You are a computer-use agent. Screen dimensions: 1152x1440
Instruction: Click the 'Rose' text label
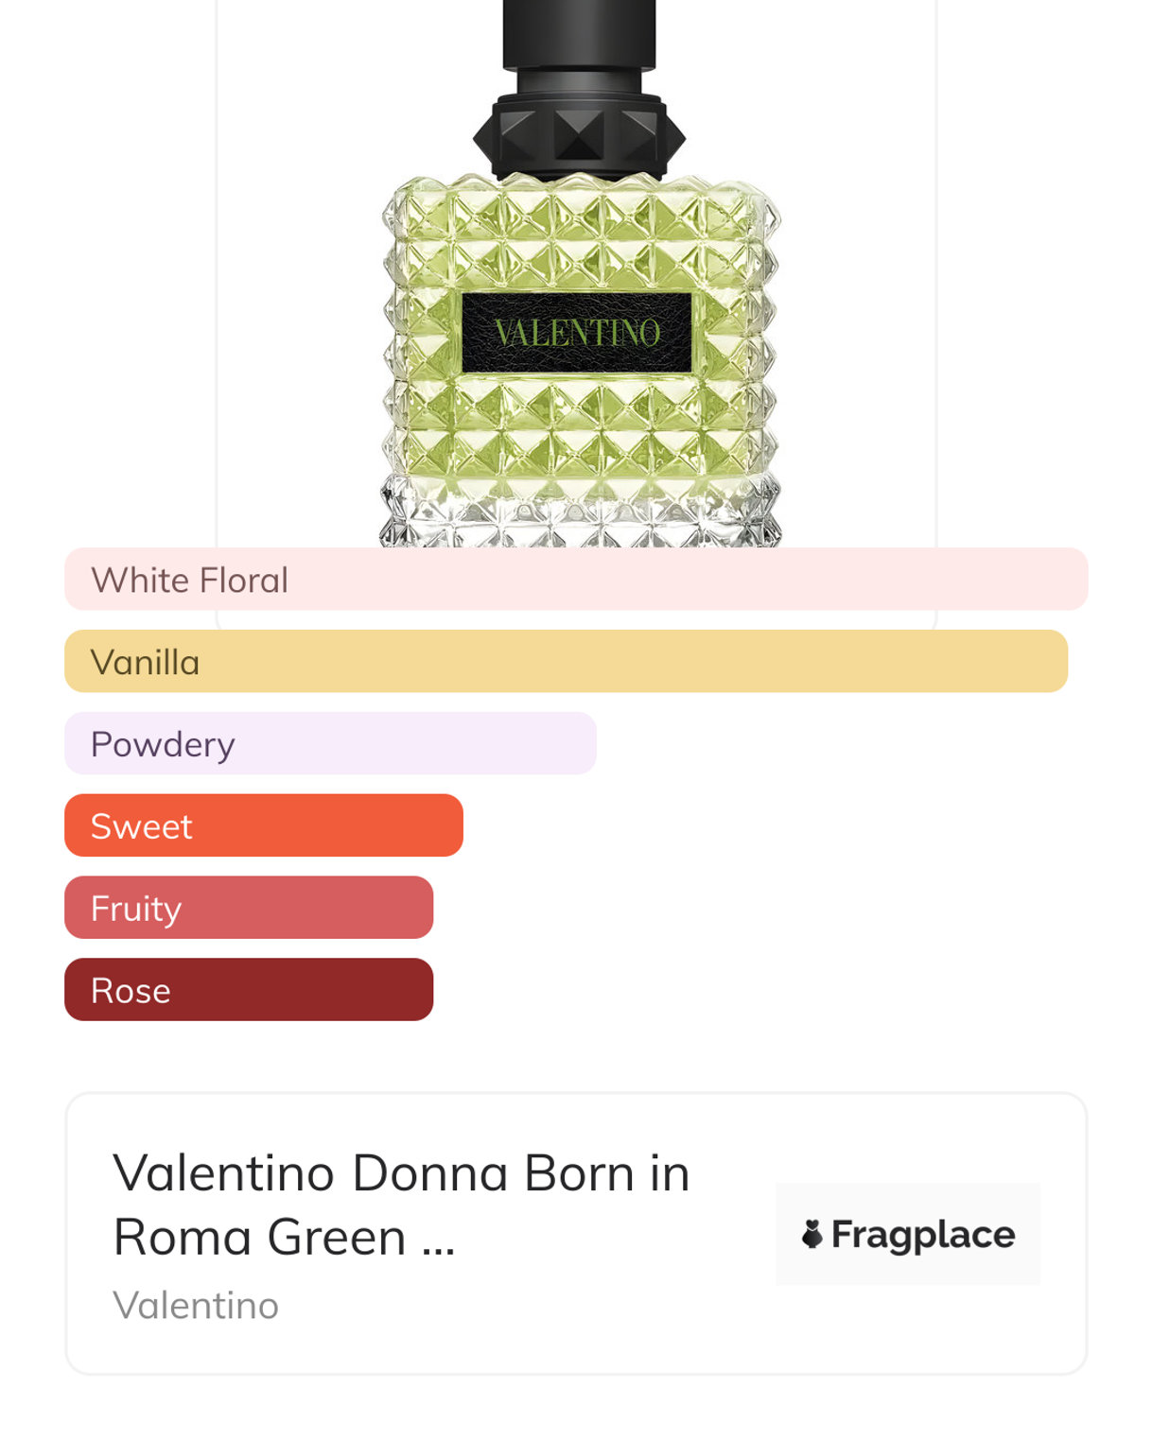point(131,991)
